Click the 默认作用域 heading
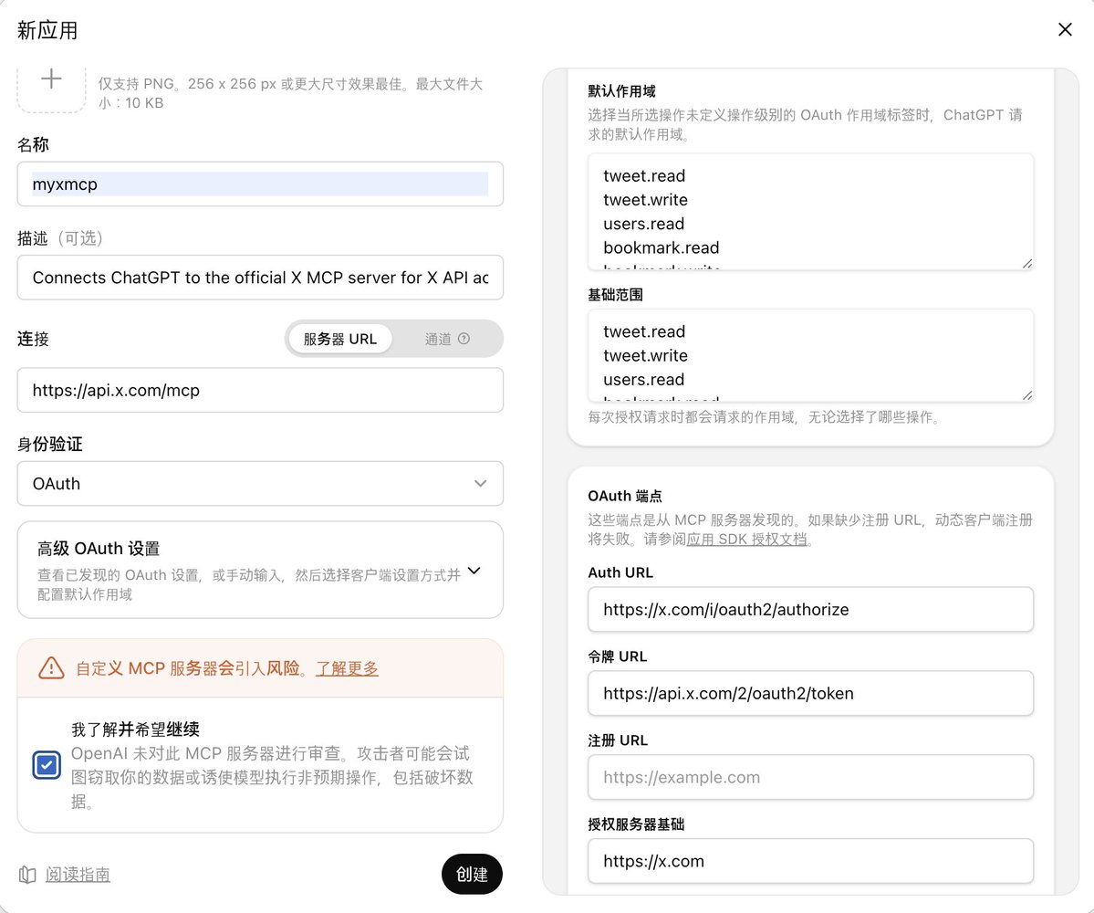The image size is (1094, 913). pyautogui.click(x=621, y=90)
